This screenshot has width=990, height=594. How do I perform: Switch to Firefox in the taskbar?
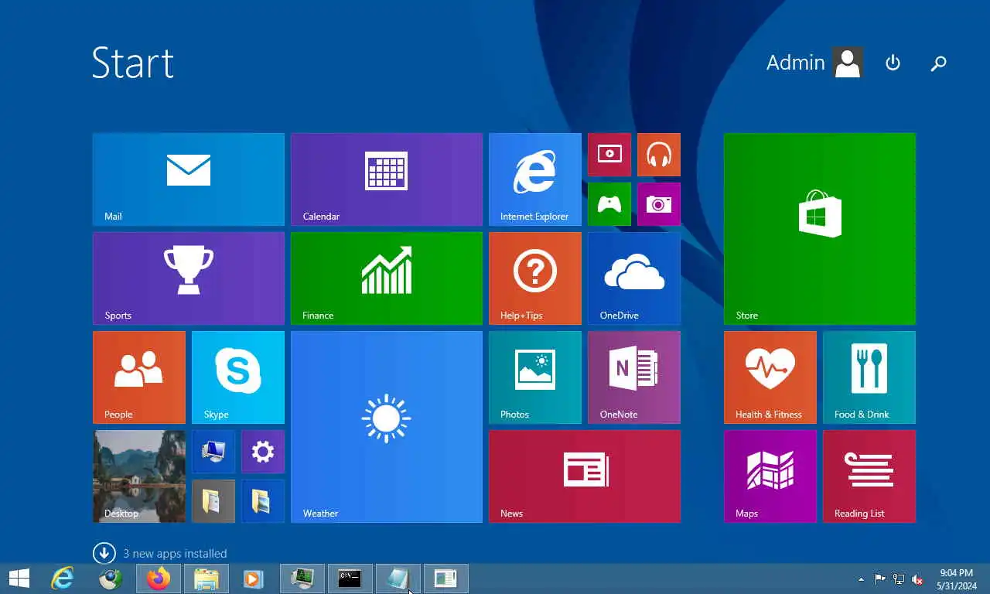click(x=159, y=579)
